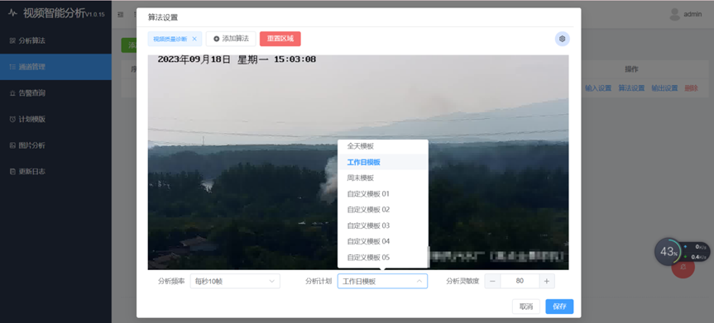Click the 图片分析 sidebar icon
Viewport: 714px width, 323px height.
tap(12, 145)
